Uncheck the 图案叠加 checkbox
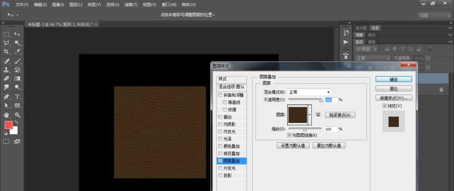The height and width of the screenshot is (191, 454). [x=220, y=161]
